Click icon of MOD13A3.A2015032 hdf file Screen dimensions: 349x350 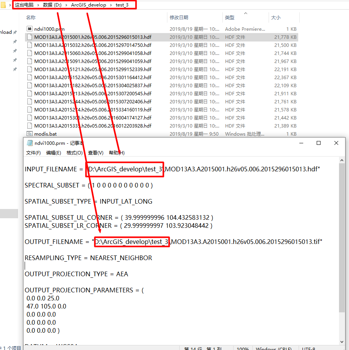pos(30,45)
